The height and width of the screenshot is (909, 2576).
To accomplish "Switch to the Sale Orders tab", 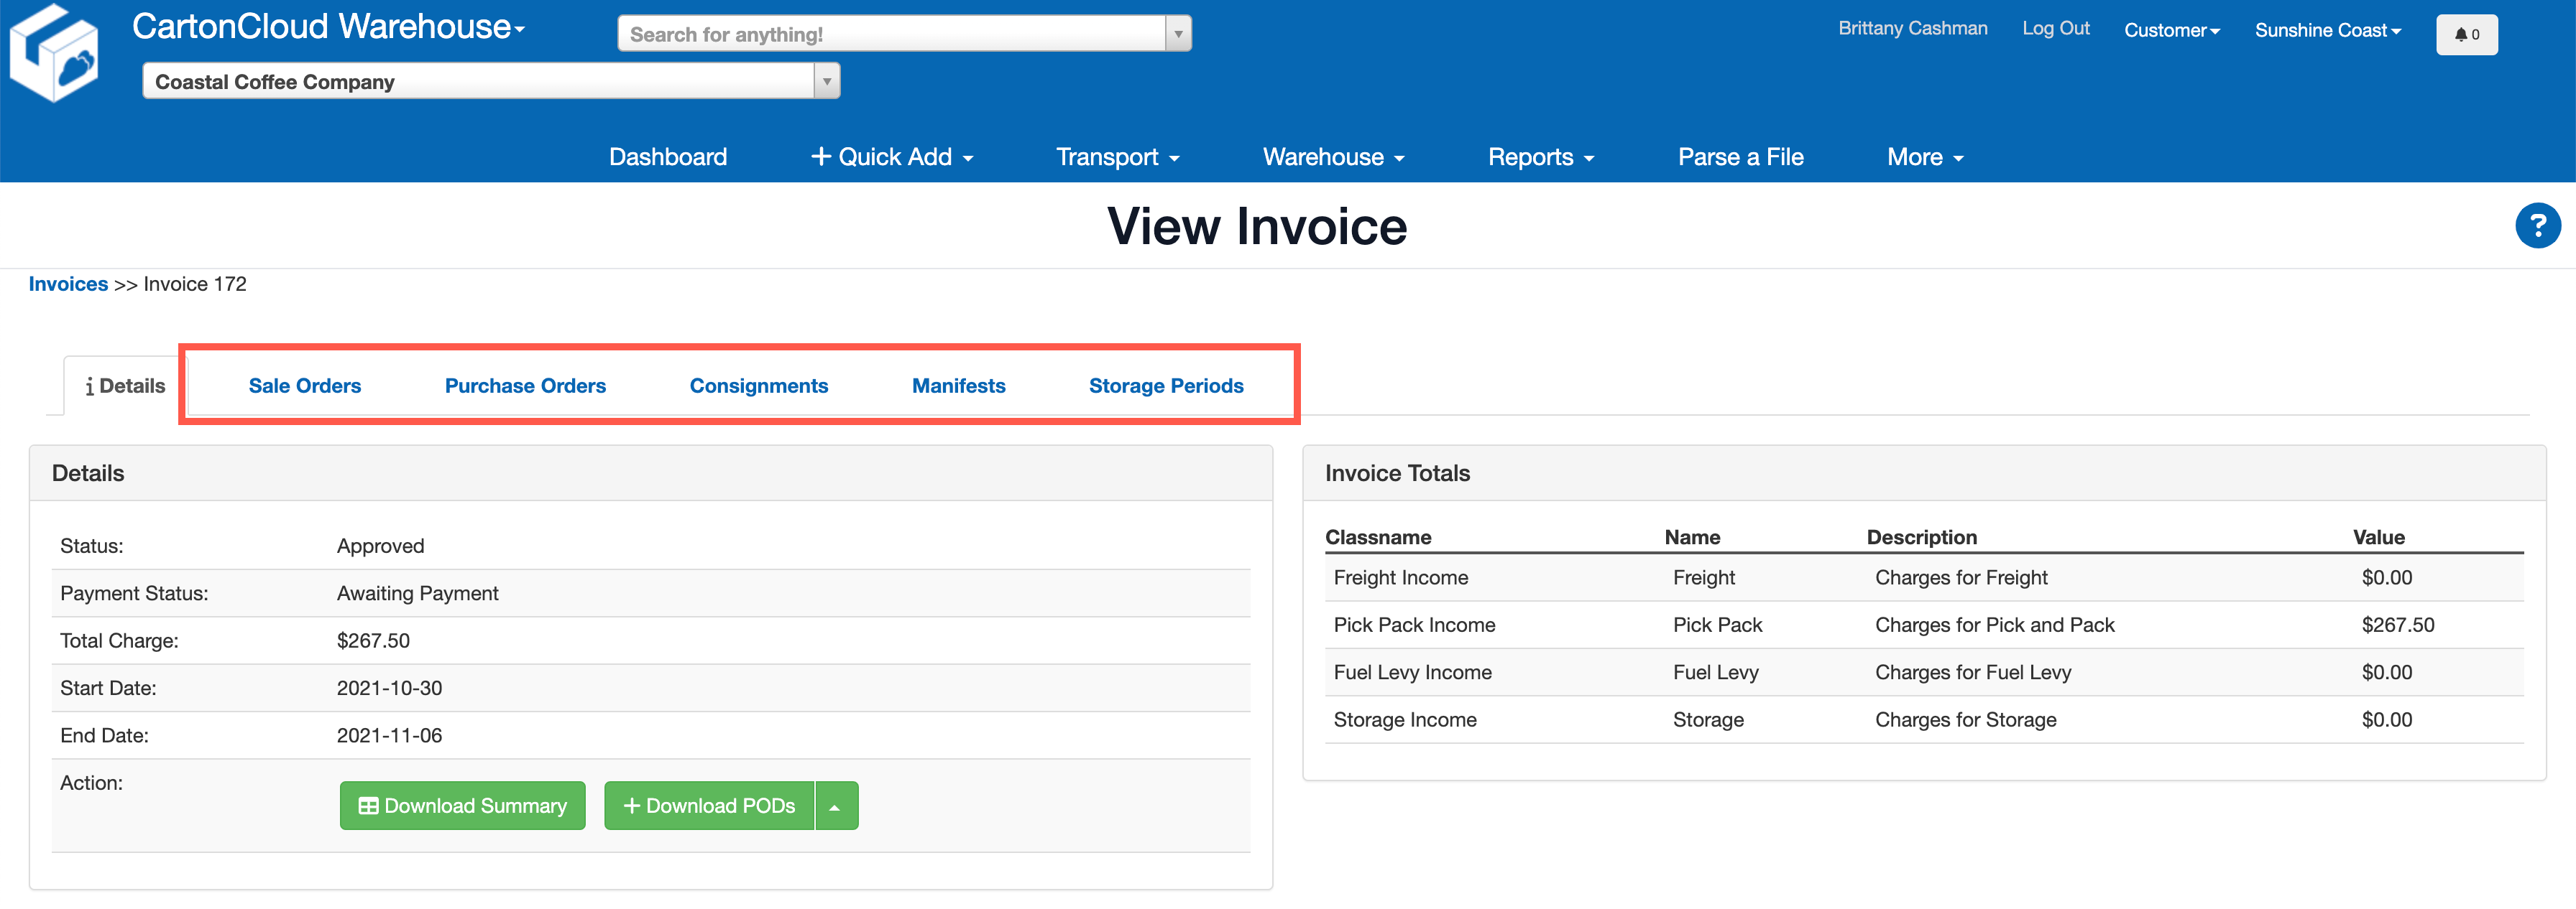I will click(x=305, y=386).
